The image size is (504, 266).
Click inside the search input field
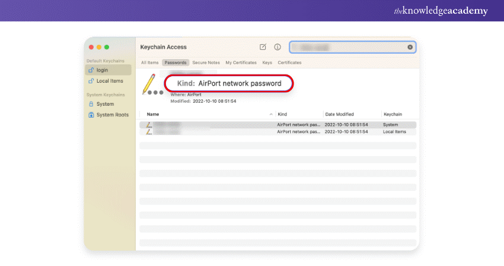(x=347, y=47)
